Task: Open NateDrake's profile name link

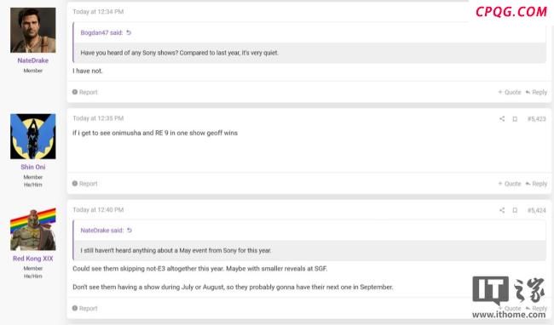Action: click(33, 60)
